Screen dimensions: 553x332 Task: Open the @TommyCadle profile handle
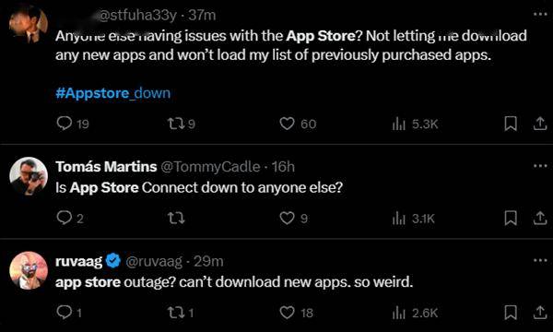[210, 167]
